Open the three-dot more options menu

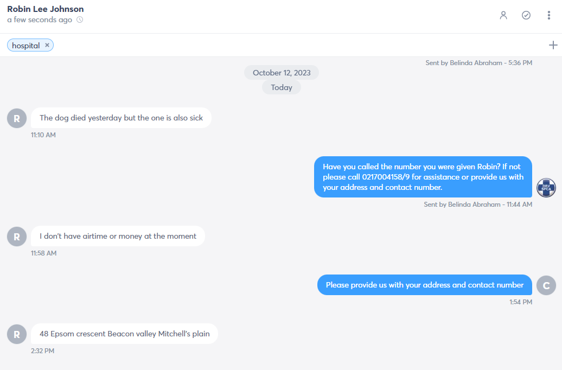tap(549, 15)
